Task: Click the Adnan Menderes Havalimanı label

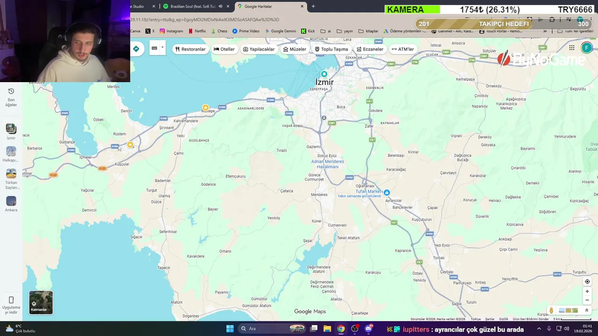Action: [327, 164]
